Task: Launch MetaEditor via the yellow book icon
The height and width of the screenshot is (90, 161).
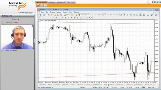Action: 76,15
